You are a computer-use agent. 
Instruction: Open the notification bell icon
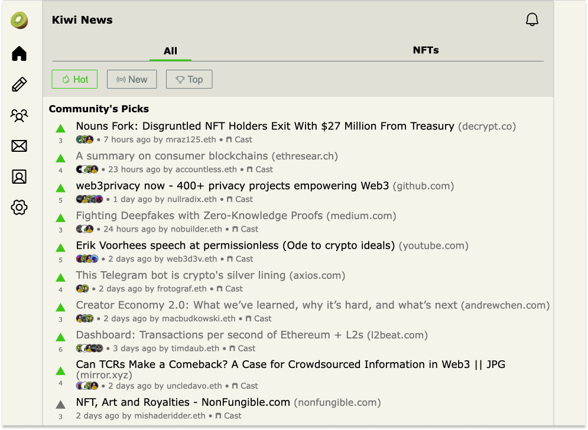click(x=532, y=19)
